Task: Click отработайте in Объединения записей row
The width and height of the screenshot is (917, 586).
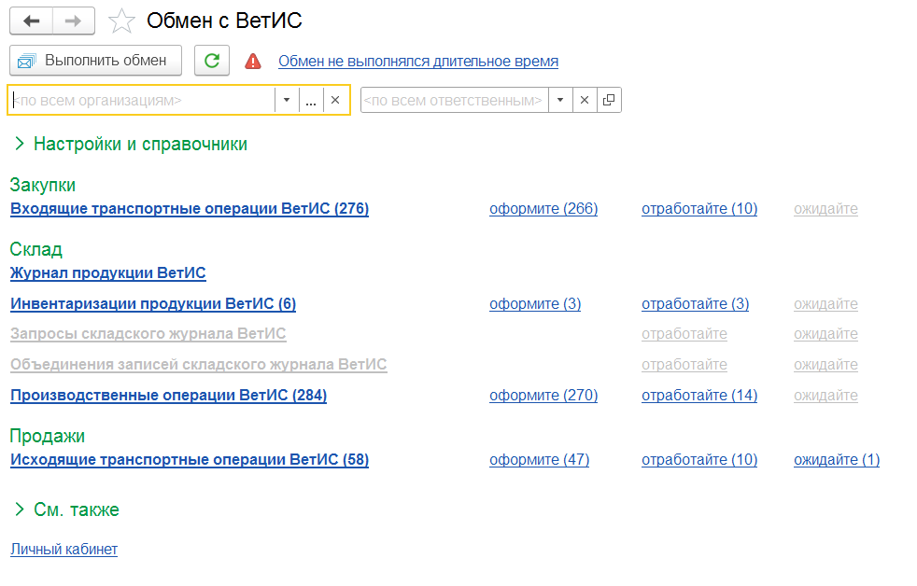Action: tap(684, 365)
